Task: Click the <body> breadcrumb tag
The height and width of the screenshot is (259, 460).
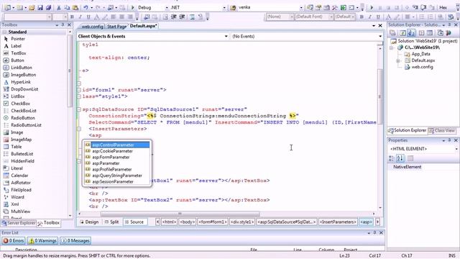Action: (x=188, y=222)
